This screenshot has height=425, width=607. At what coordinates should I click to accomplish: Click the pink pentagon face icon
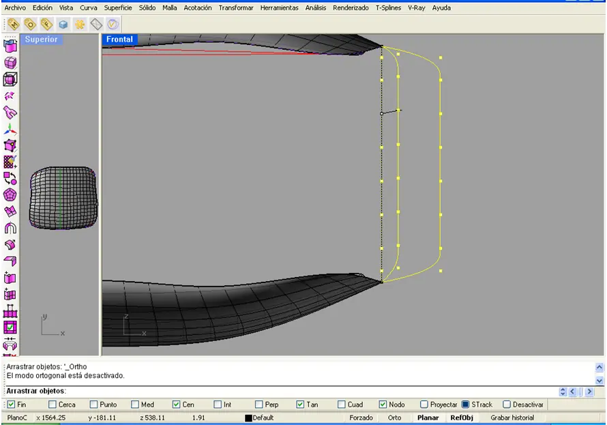10,195
